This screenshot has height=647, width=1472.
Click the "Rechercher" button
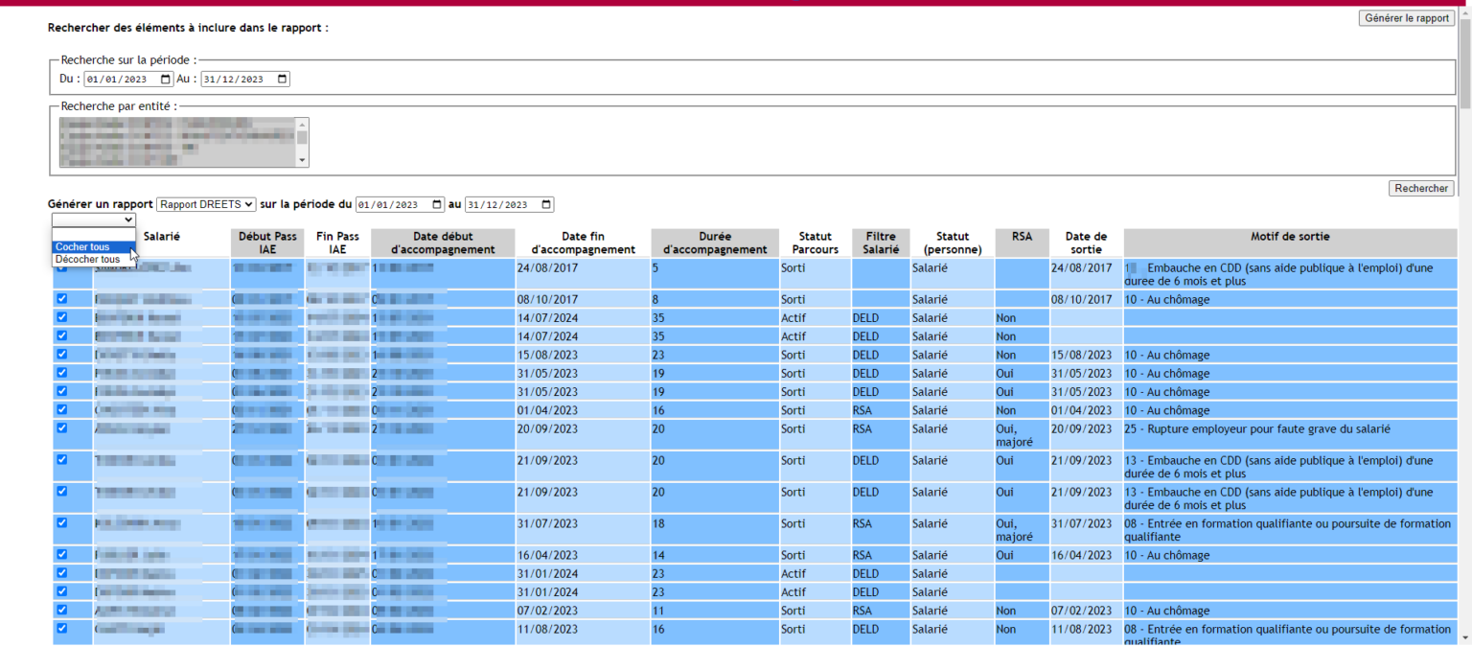(x=1421, y=189)
